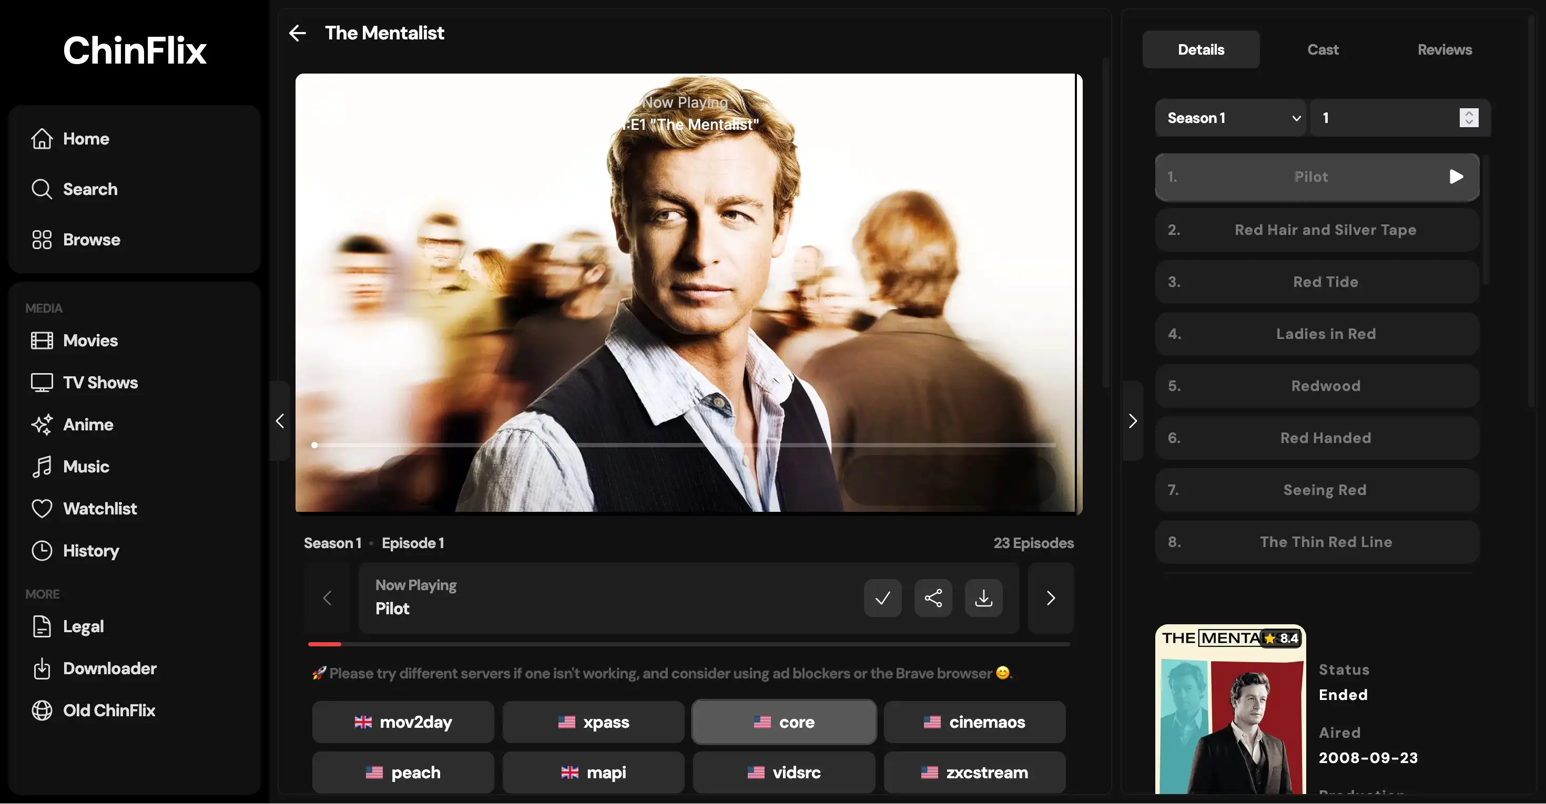Select the peach server
1546x804 pixels.
(403, 772)
